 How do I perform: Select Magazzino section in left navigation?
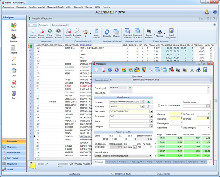tap(14, 147)
